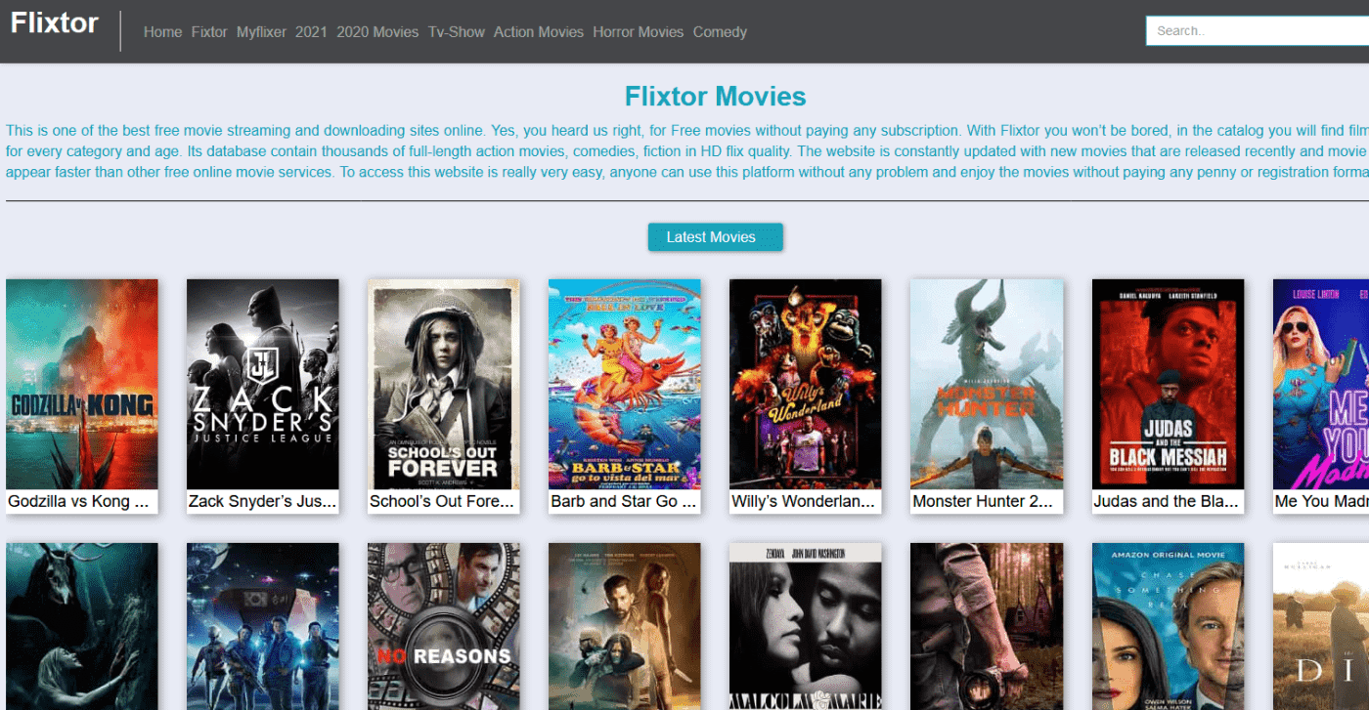Image resolution: width=1369 pixels, height=710 pixels.
Task: Open the poster with two armed figures
Action: tap(625, 626)
